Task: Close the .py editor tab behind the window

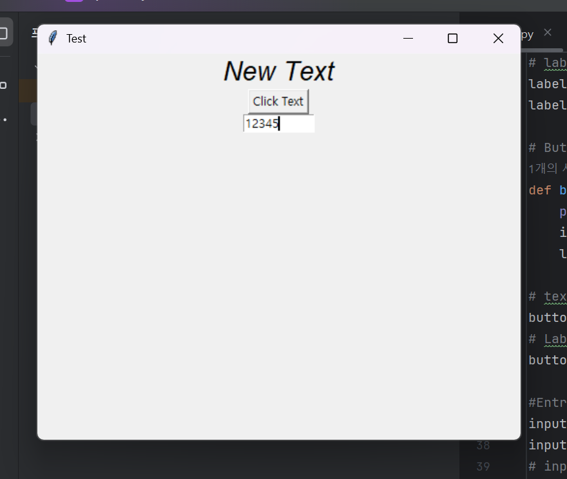Action: point(548,32)
